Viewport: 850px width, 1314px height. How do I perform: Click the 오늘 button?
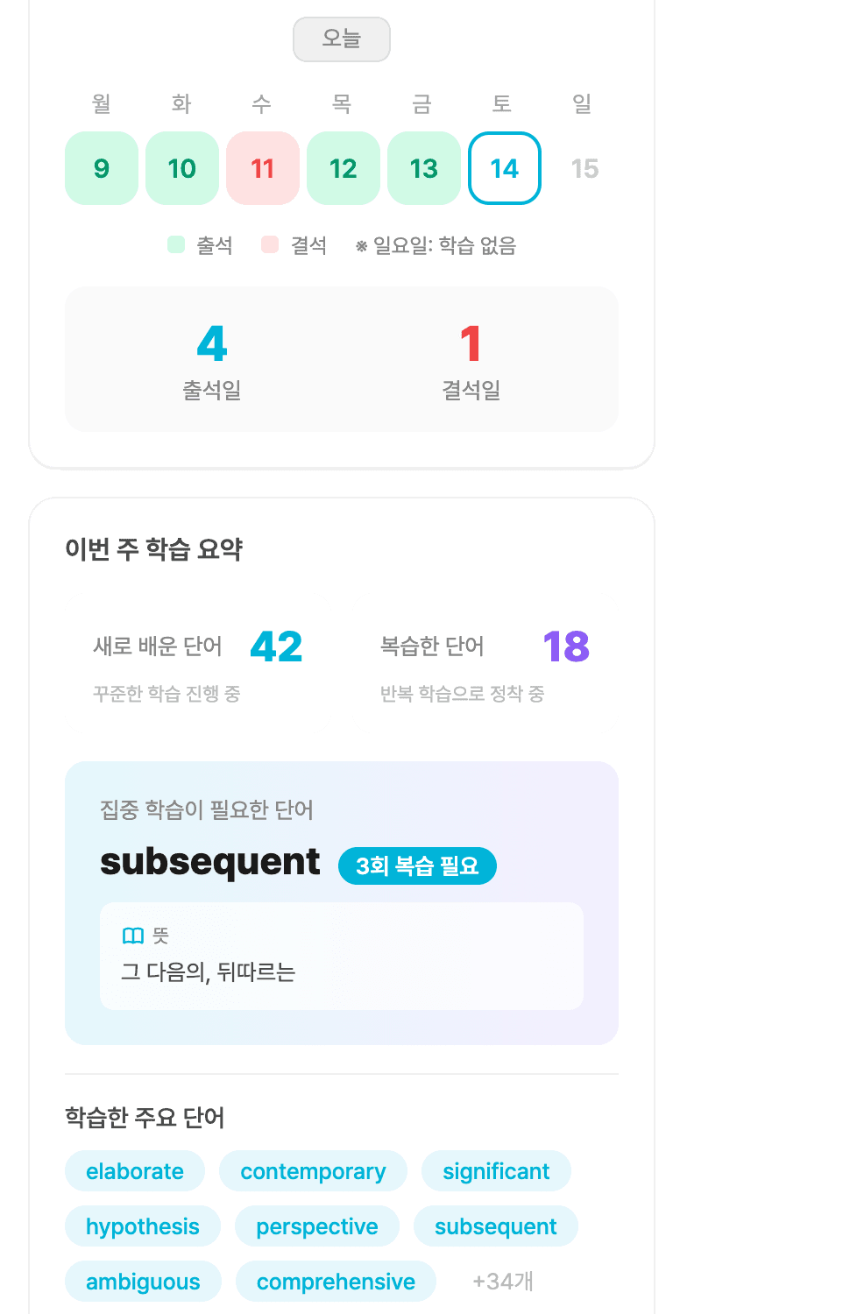pyautogui.click(x=341, y=39)
